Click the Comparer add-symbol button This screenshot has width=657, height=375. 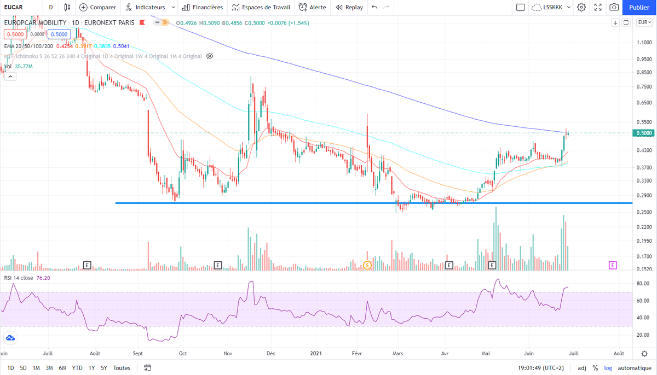coord(98,8)
